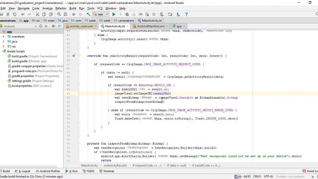Open the CRLF line separator selector
318x179 pixels.
click(257, 177)
